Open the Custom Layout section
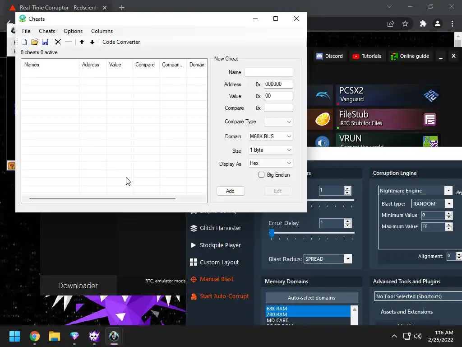 [214, 263]
